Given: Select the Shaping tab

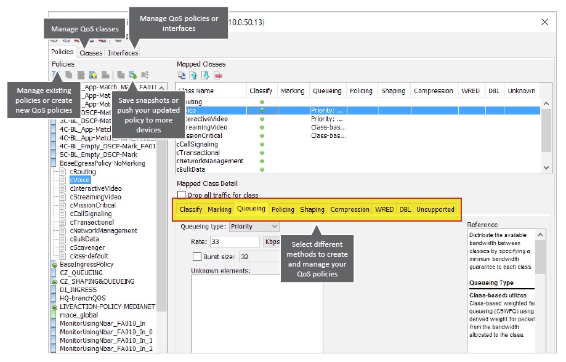Looking at the screenshot, I should click(x=312, y=209).
